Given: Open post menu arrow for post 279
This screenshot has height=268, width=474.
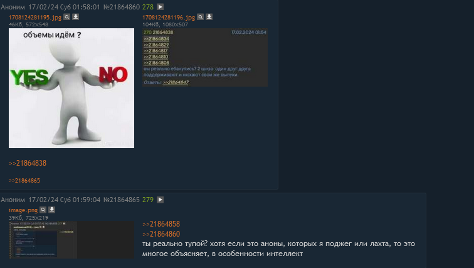Looking at the screenshot, I should pyautogui.click(x=161, y=200).
